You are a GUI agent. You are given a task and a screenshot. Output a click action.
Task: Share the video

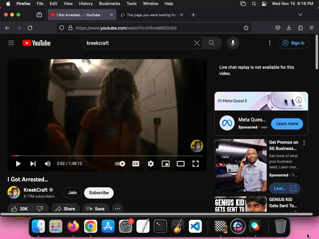[x=65, y=209]
